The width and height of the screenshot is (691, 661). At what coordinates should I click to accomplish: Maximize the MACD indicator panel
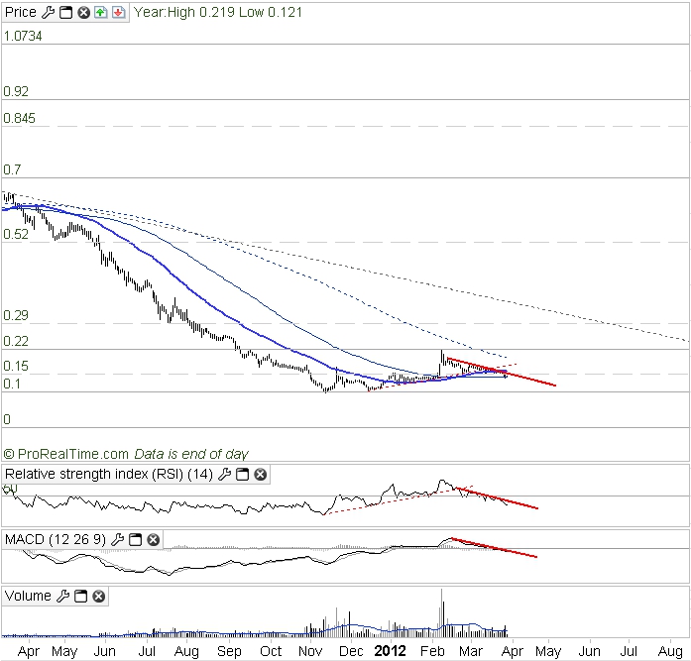[135, 539]
